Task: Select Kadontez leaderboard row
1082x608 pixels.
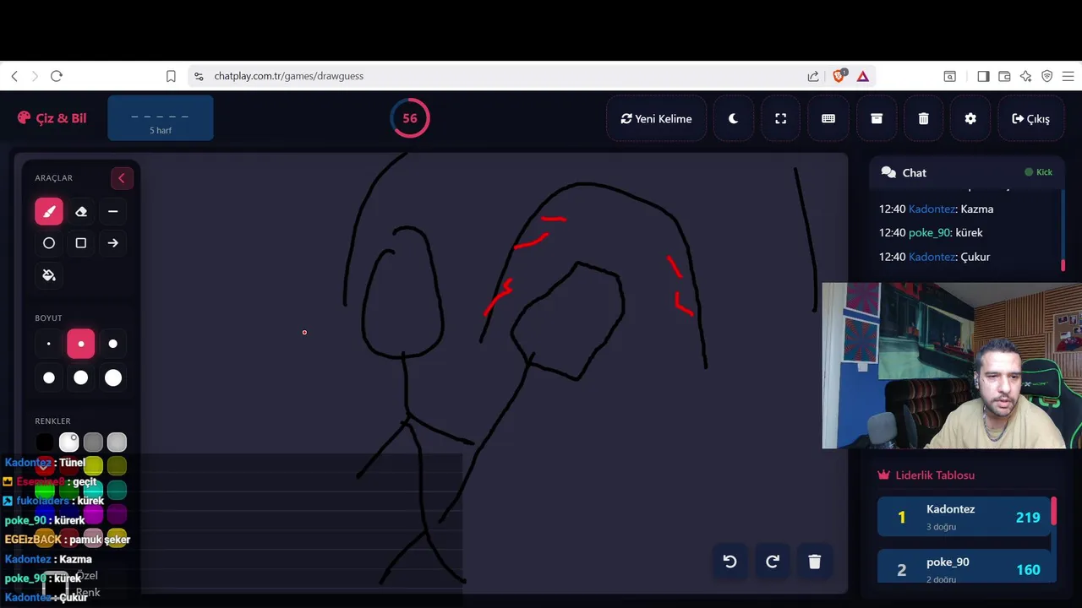Action: pos(964,517)
